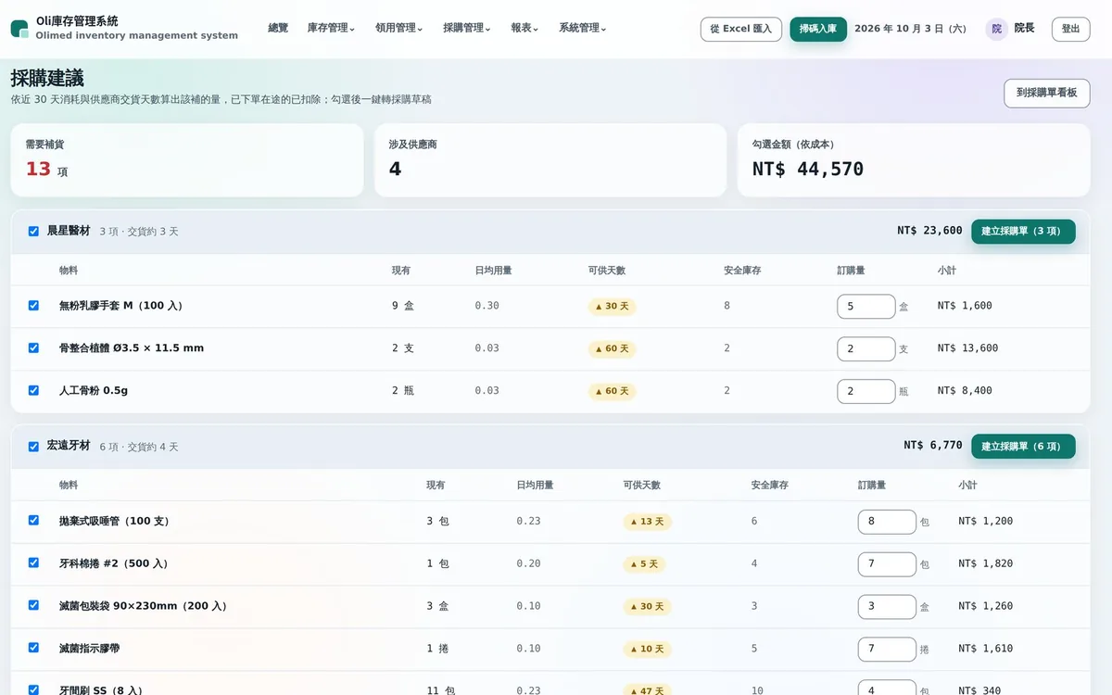Click the 從 Excel 匯入 button
The image size is (1112, 695).
point(741,29)
